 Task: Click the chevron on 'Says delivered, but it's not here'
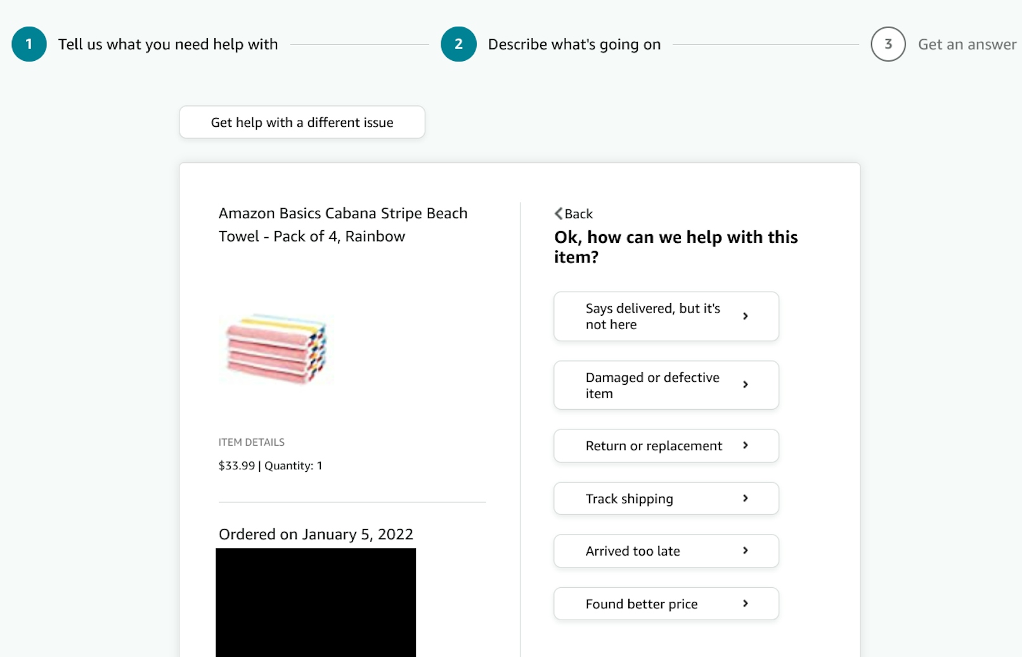[747, 316]
